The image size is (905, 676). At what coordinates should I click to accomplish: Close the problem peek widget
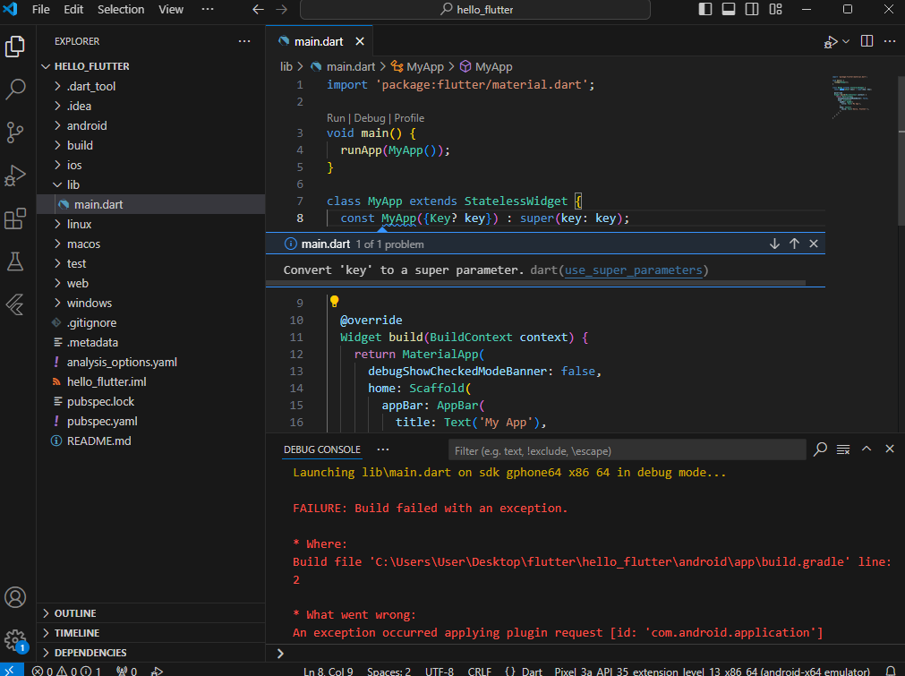[813, 244]
